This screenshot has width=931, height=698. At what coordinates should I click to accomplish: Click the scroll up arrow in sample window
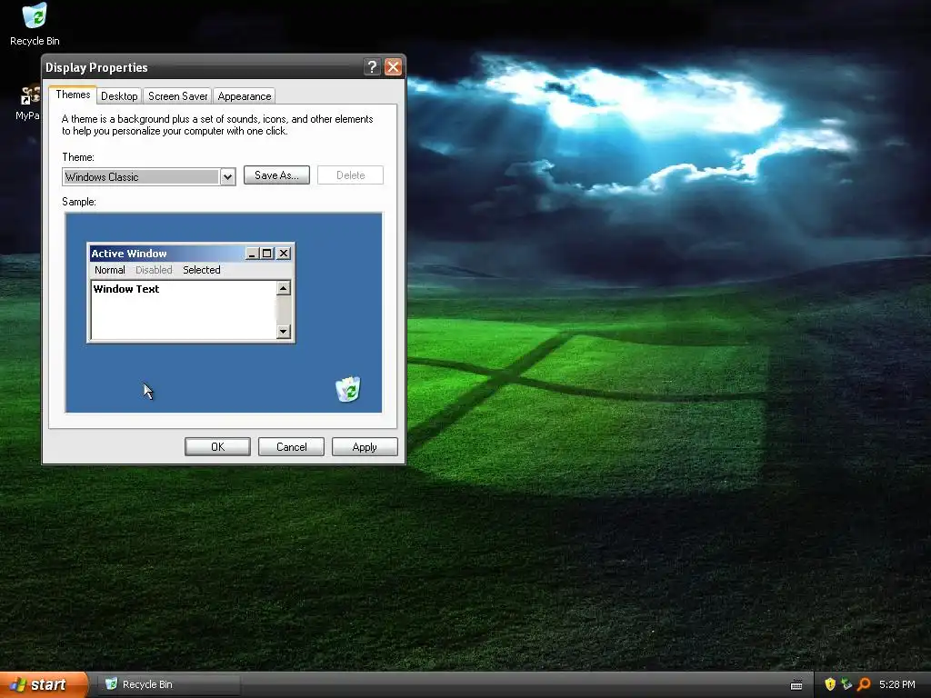pyautogui.click(x=284, y=288)
